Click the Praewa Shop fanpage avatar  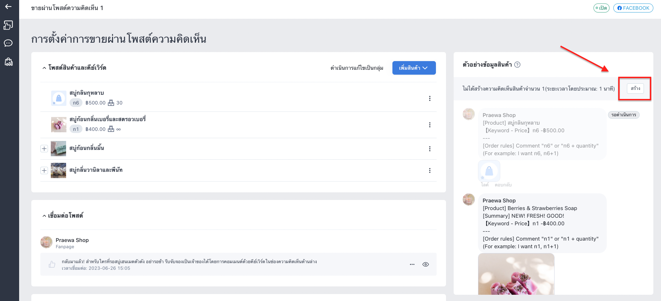[x=47, y=242]
